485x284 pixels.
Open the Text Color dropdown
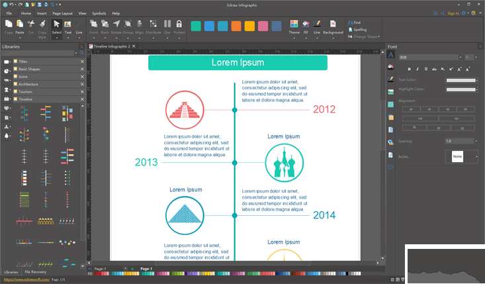coord(476,81)
